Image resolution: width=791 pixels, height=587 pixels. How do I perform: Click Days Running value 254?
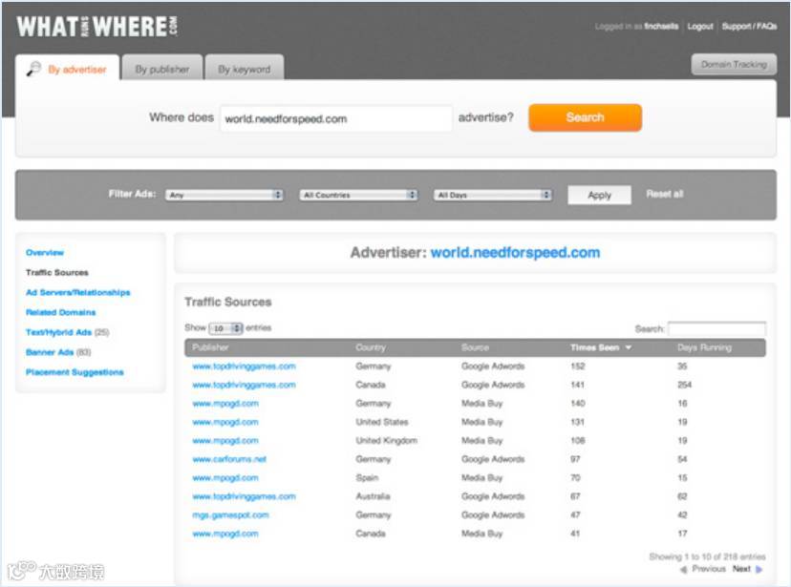point(684,385)
